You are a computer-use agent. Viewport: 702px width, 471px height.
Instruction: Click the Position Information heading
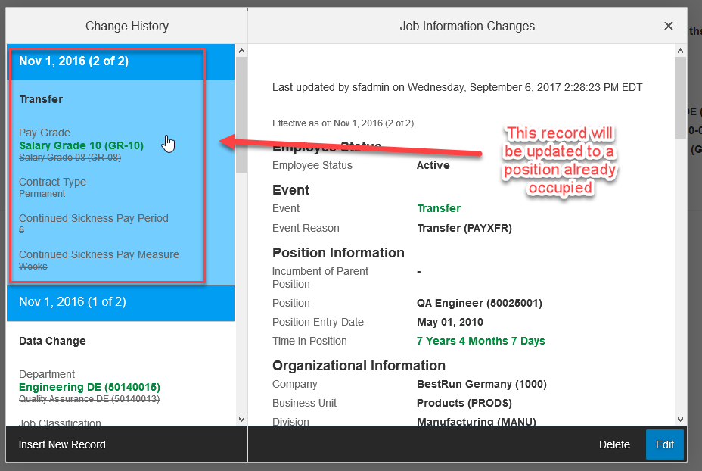[x=338, y=253]
